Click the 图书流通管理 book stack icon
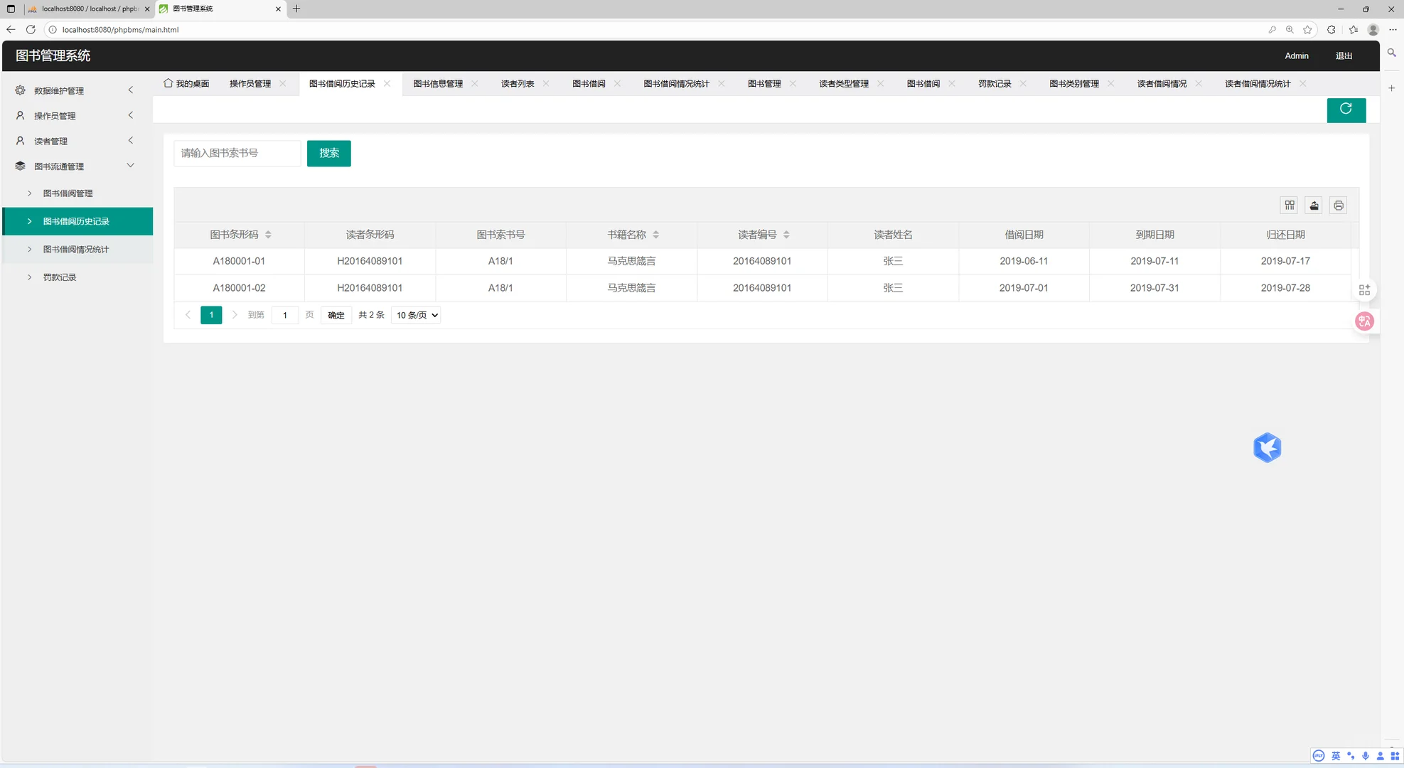The height and width of the screenshot is (768, 1404). click(19, 165)
